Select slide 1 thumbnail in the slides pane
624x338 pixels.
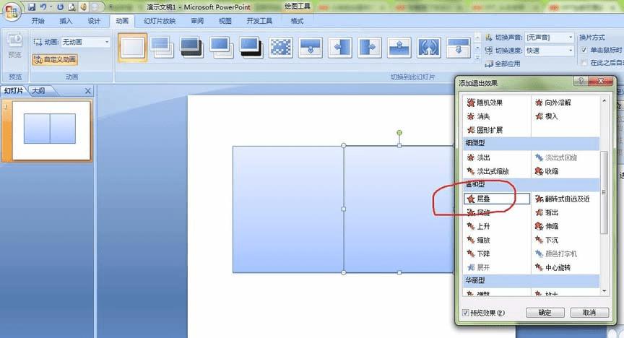click(x=51, y=130)
